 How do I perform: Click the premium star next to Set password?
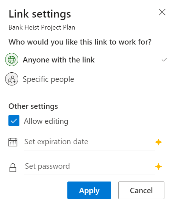[x=159, y=167]
